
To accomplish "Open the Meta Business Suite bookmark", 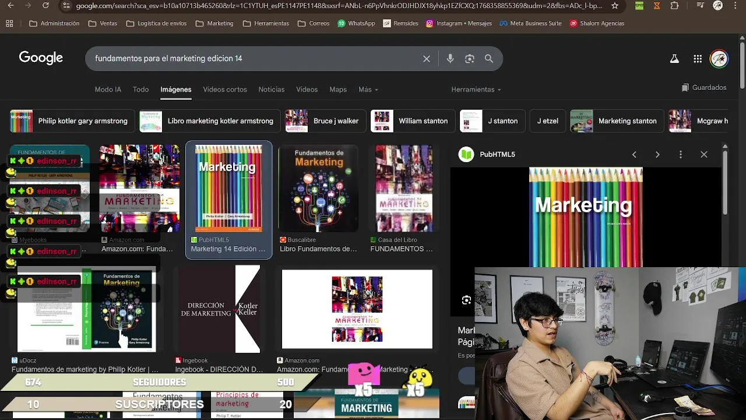I will [x=530, y=23].
